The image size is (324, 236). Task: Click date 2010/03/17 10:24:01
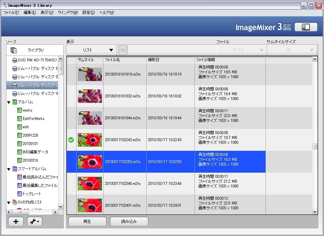165,205
